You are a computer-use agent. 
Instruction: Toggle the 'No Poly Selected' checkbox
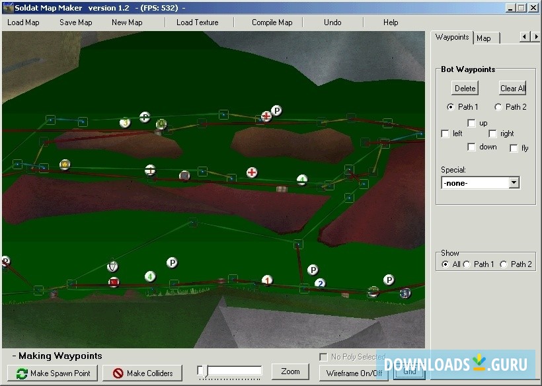point(323,357)
